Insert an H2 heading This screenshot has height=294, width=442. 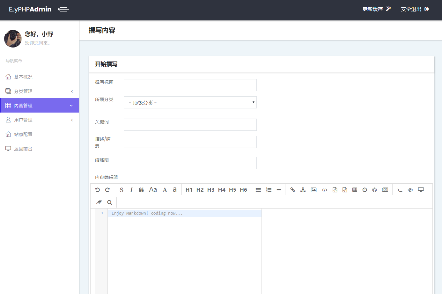tap(200, 190)
